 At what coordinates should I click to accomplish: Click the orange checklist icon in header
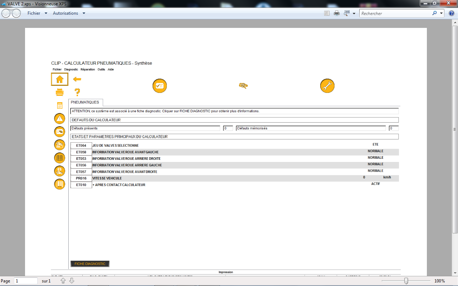click(x=160, y=86)
